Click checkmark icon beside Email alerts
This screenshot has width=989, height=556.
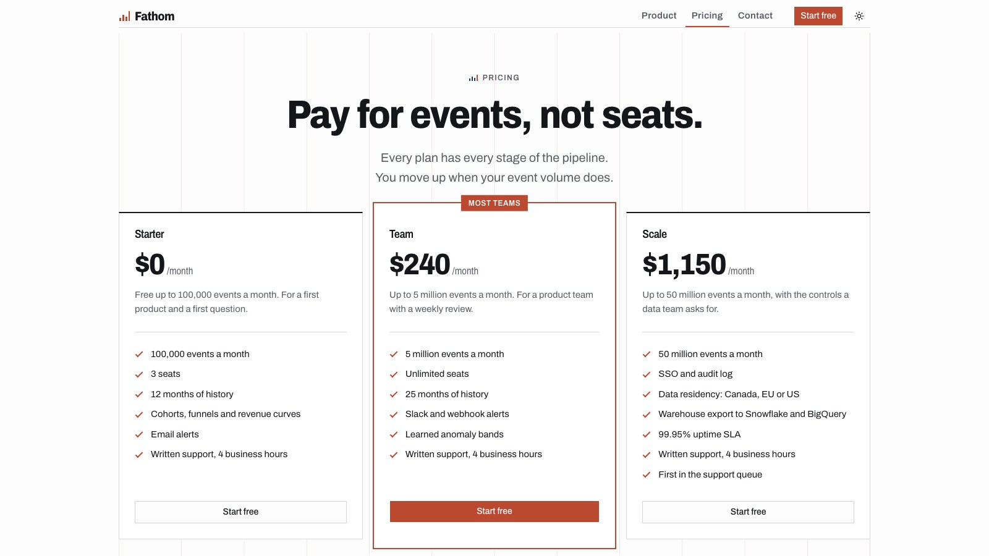[x=139, y=435]
